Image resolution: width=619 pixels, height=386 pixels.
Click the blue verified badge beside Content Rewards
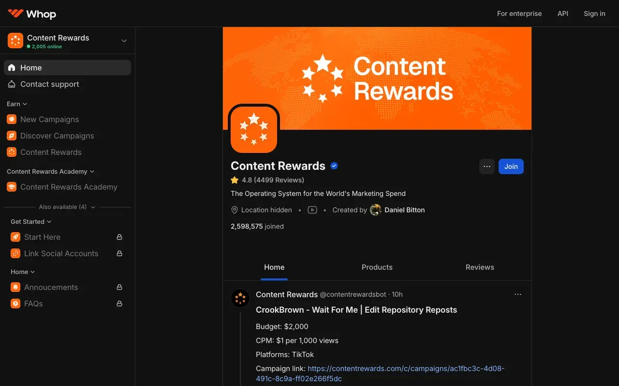pos(334,166)
